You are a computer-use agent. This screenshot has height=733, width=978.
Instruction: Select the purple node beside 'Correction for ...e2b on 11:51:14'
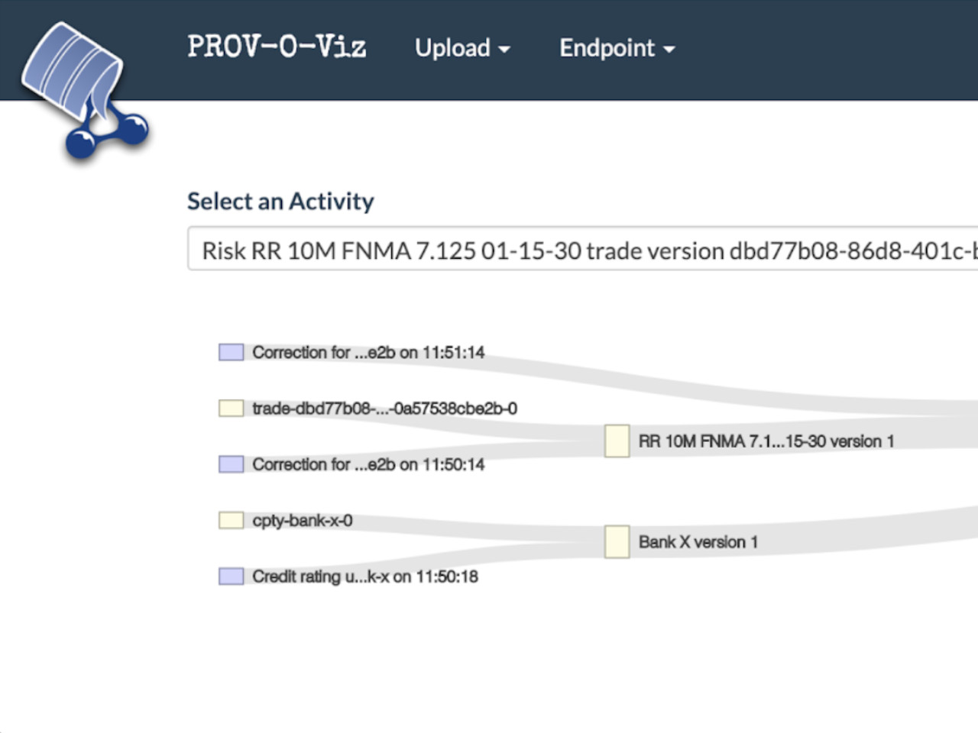coord(230,352)
